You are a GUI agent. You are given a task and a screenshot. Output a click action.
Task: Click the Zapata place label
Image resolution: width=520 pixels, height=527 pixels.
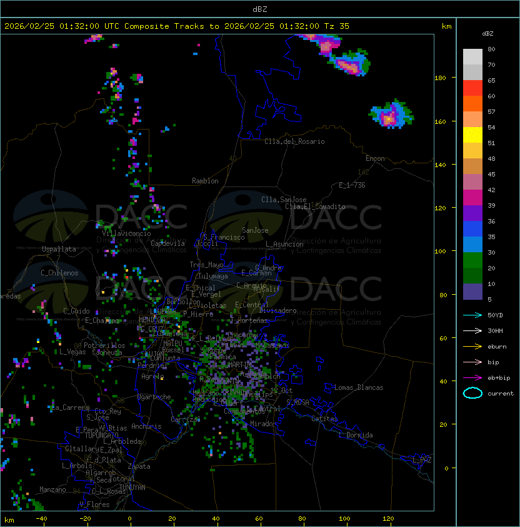pos(139,466)
